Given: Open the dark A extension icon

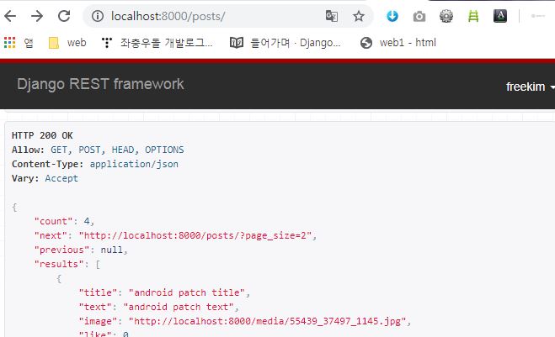Looking at the screenshot, I should [499, 16].
